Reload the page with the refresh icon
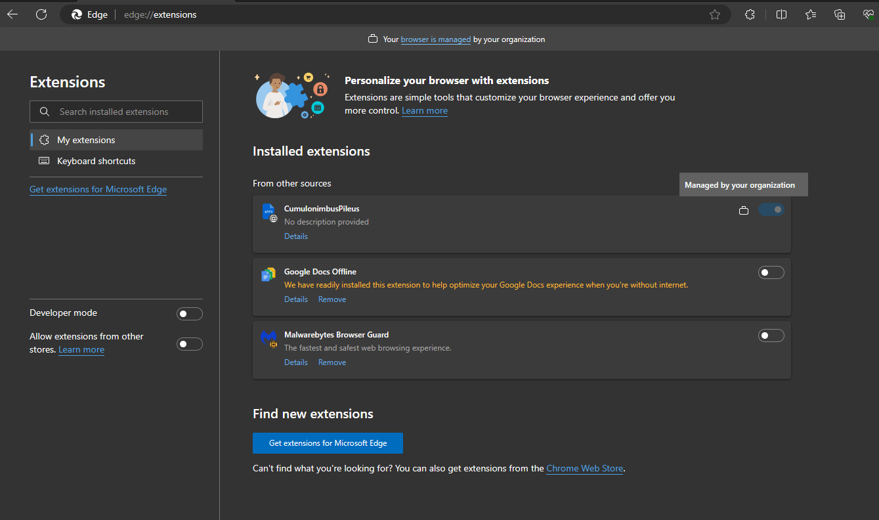This screenshot has width=879, height=520. coord(41,14)
